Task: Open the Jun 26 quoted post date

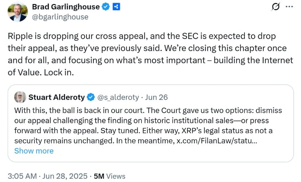Action: point(156,97)
